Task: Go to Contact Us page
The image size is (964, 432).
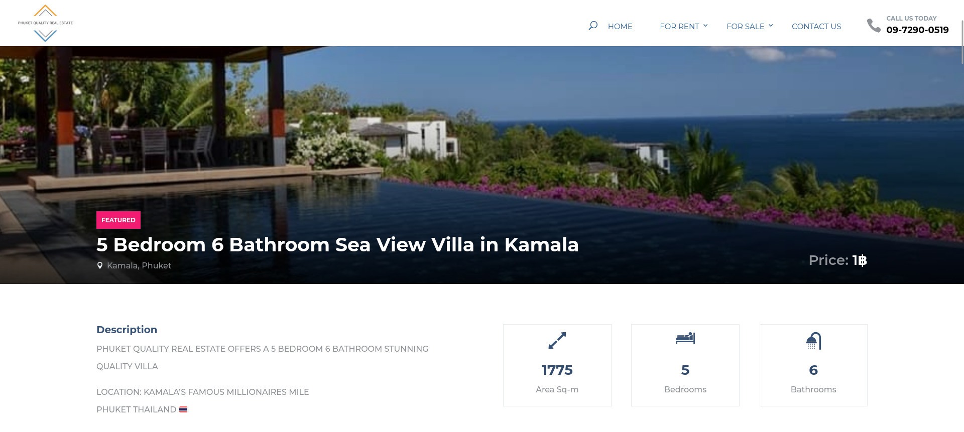Action: 816,27
